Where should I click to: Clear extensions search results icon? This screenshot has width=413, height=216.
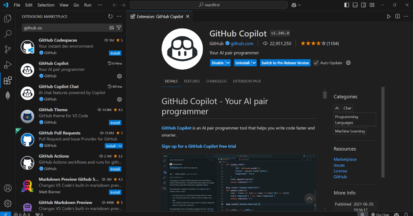(111, 28)
